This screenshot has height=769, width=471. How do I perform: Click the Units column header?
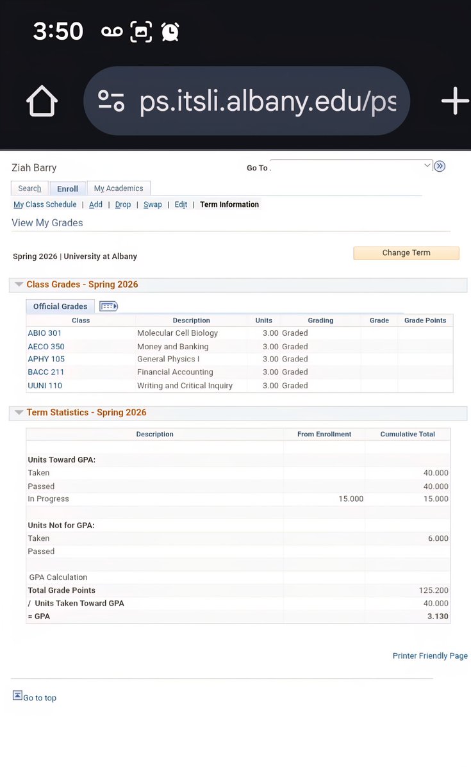pyautogui.click(x=264, y=320)
